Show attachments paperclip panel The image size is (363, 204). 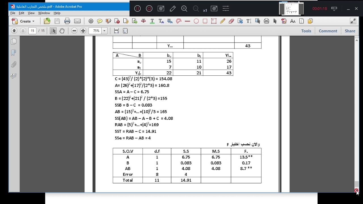(x=14, y=65)
